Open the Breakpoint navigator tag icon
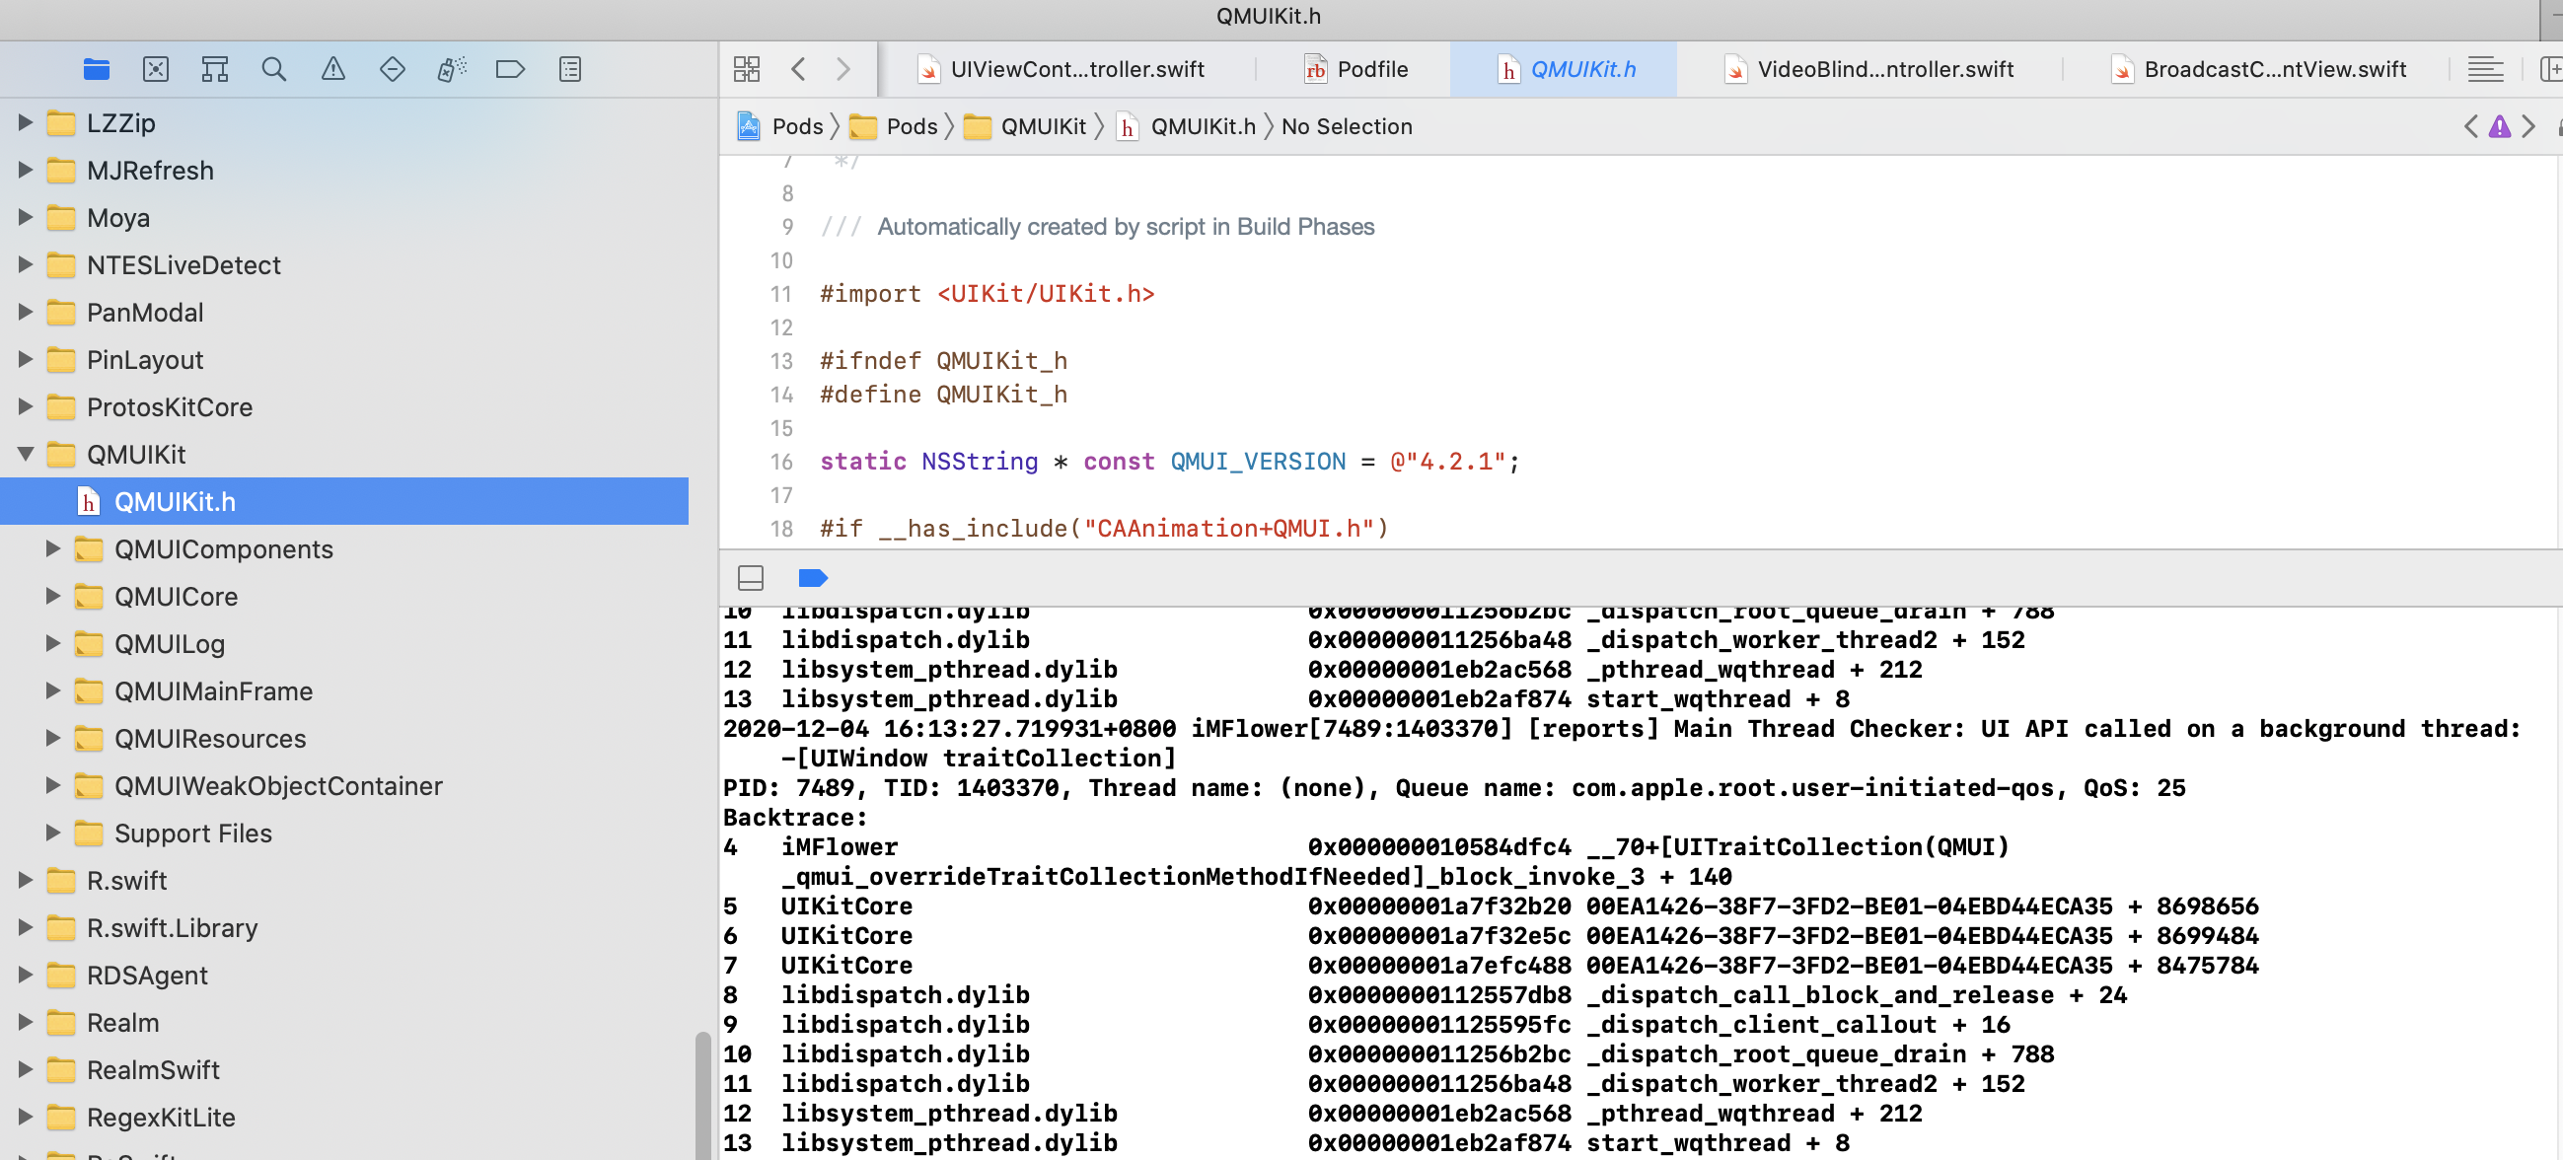Screen dimensions: 2563x1160 510,69
